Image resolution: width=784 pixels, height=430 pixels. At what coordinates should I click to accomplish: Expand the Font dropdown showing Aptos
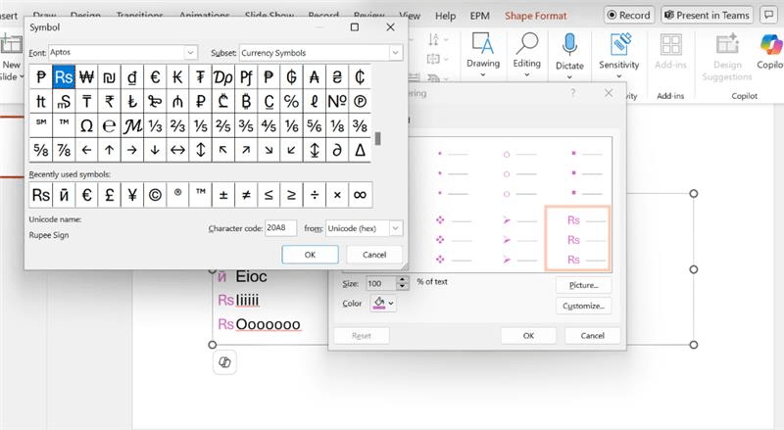point(190,52)
